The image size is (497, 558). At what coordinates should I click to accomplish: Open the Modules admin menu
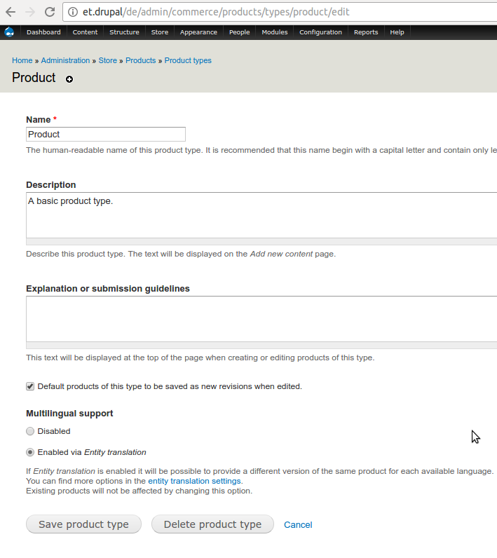pos(275,32)
